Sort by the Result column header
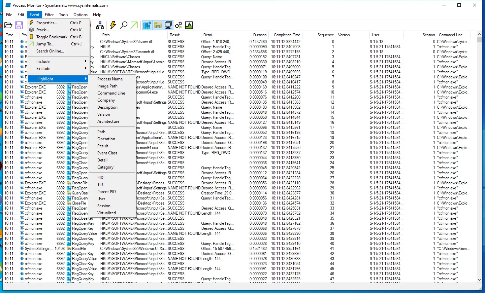 point(184,35)
